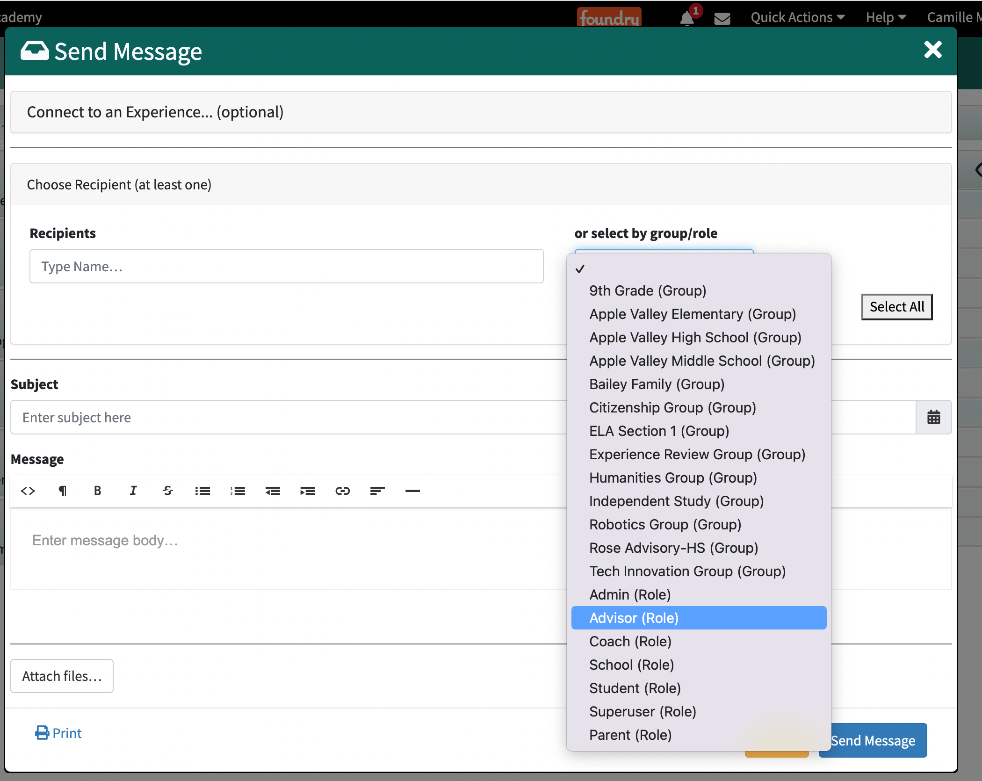
Task: Toggle italic text formatting
Action: pyautogui.click(x=133, y=491)
